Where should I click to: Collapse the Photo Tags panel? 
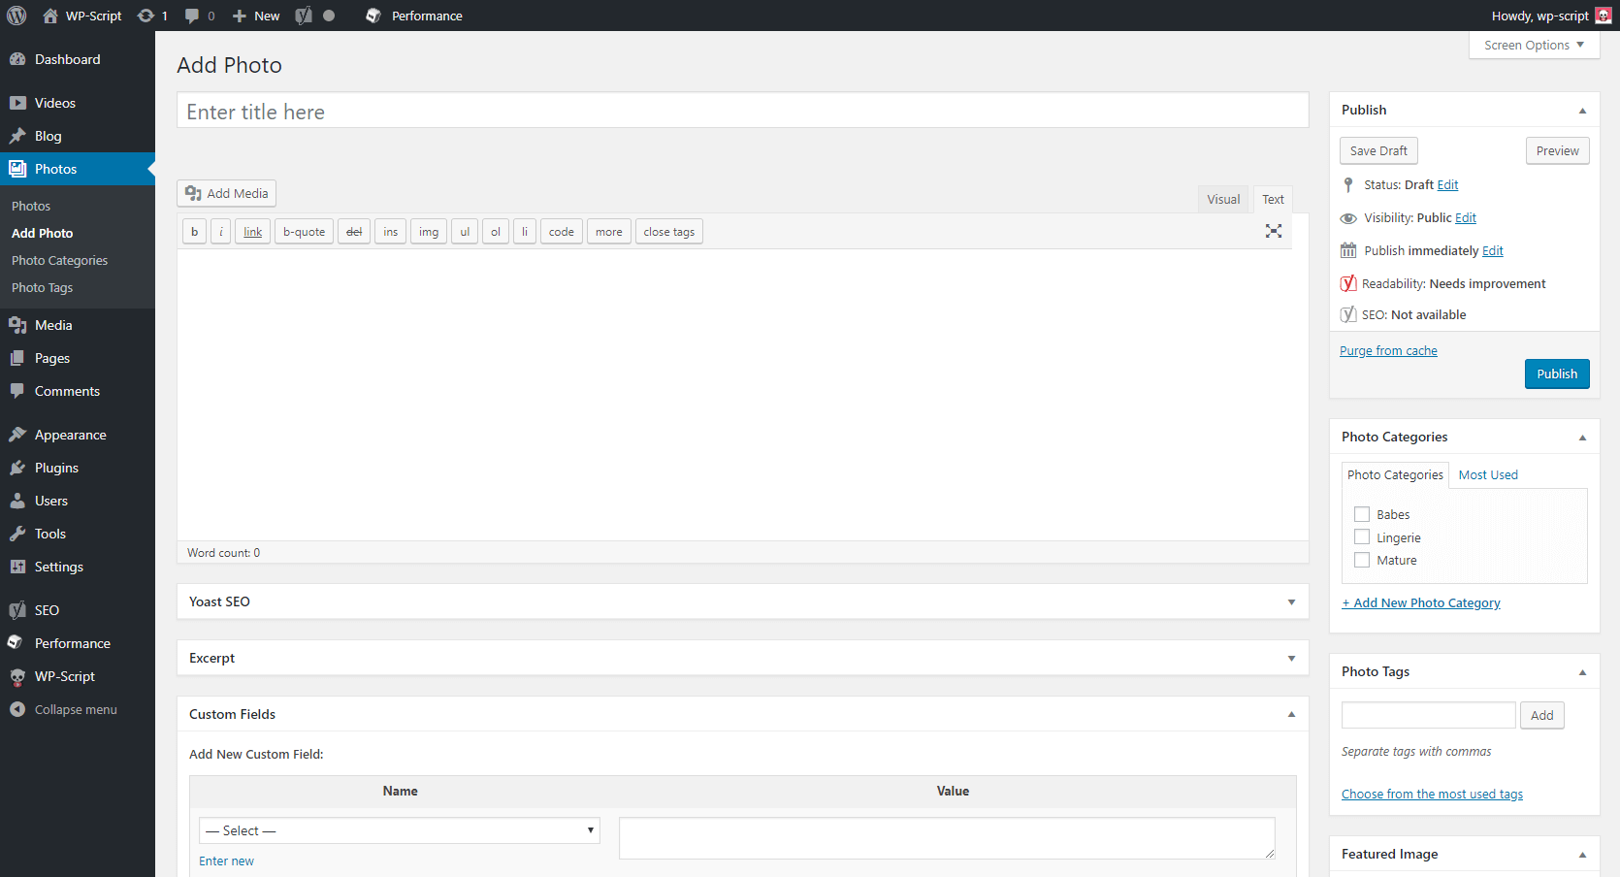(1582, 672)
